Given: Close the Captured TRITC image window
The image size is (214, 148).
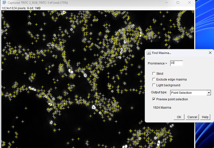Looking at the screenshot, I should coord(189,3).
